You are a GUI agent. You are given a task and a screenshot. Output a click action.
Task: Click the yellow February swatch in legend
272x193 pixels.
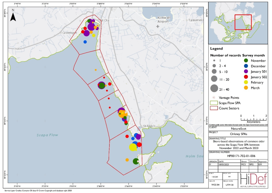(246, 82)
